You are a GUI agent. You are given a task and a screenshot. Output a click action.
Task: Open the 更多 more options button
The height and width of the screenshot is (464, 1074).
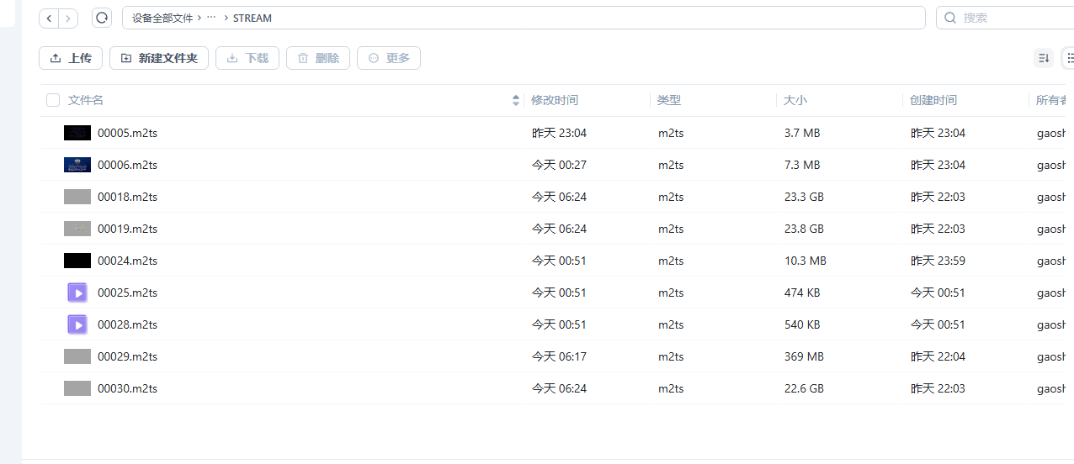[389, 58]
